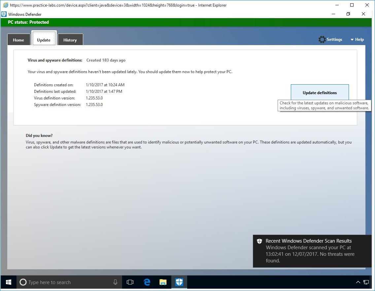This screenshot has width=375, height=291.
Task: Select '1/10/2017 at 10:24 AM' value
Action: pos(105,85)
